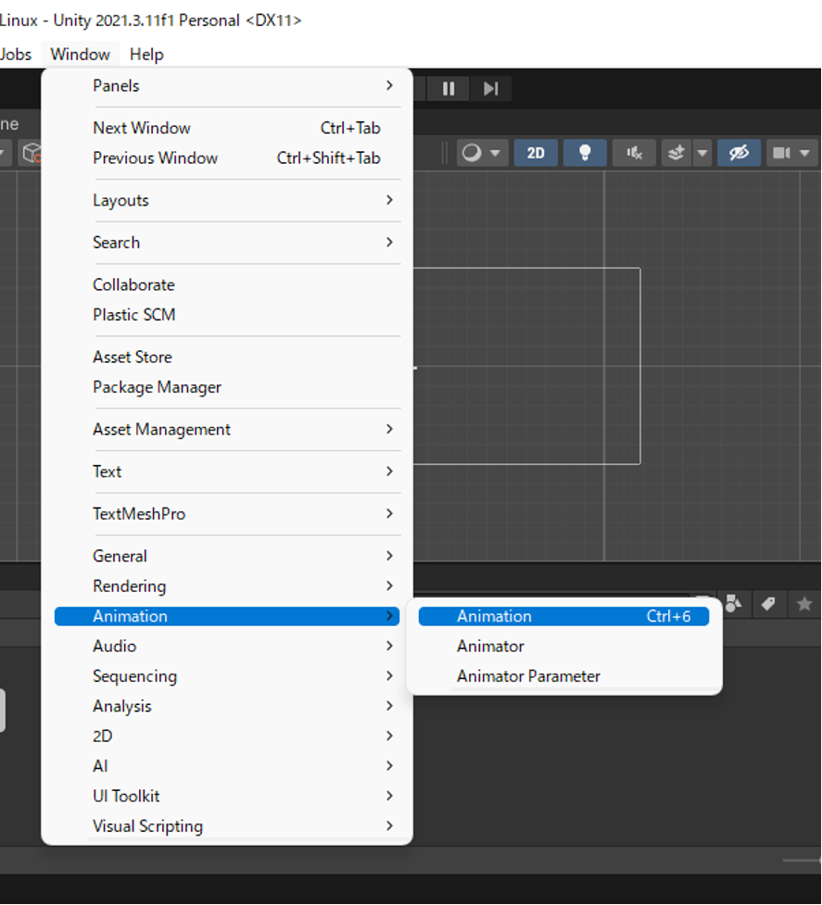Open effects dropdown arrow beside layers icon

(702, 153)
